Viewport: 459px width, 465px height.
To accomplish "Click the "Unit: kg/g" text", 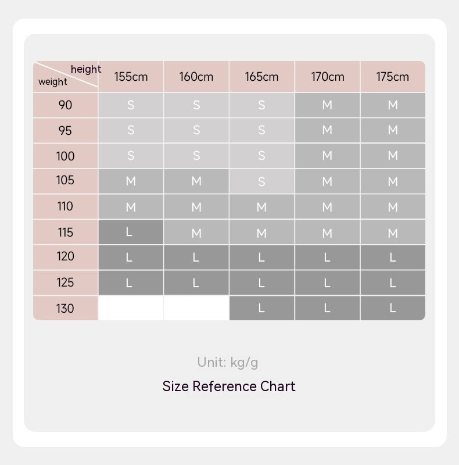I will point(228,363).
